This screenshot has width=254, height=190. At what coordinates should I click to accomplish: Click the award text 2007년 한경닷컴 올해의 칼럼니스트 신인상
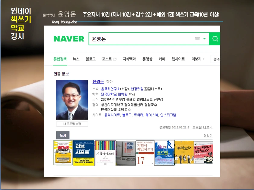point(132,100)
